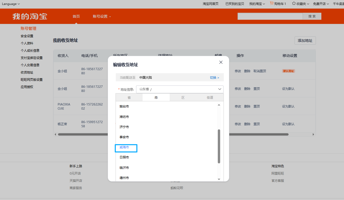Open the Language dropdown
The width and height of the screenshot is (344, 200).
(11, 4)
